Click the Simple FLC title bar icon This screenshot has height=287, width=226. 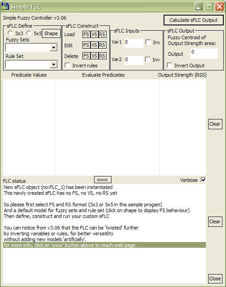point(5,6)
